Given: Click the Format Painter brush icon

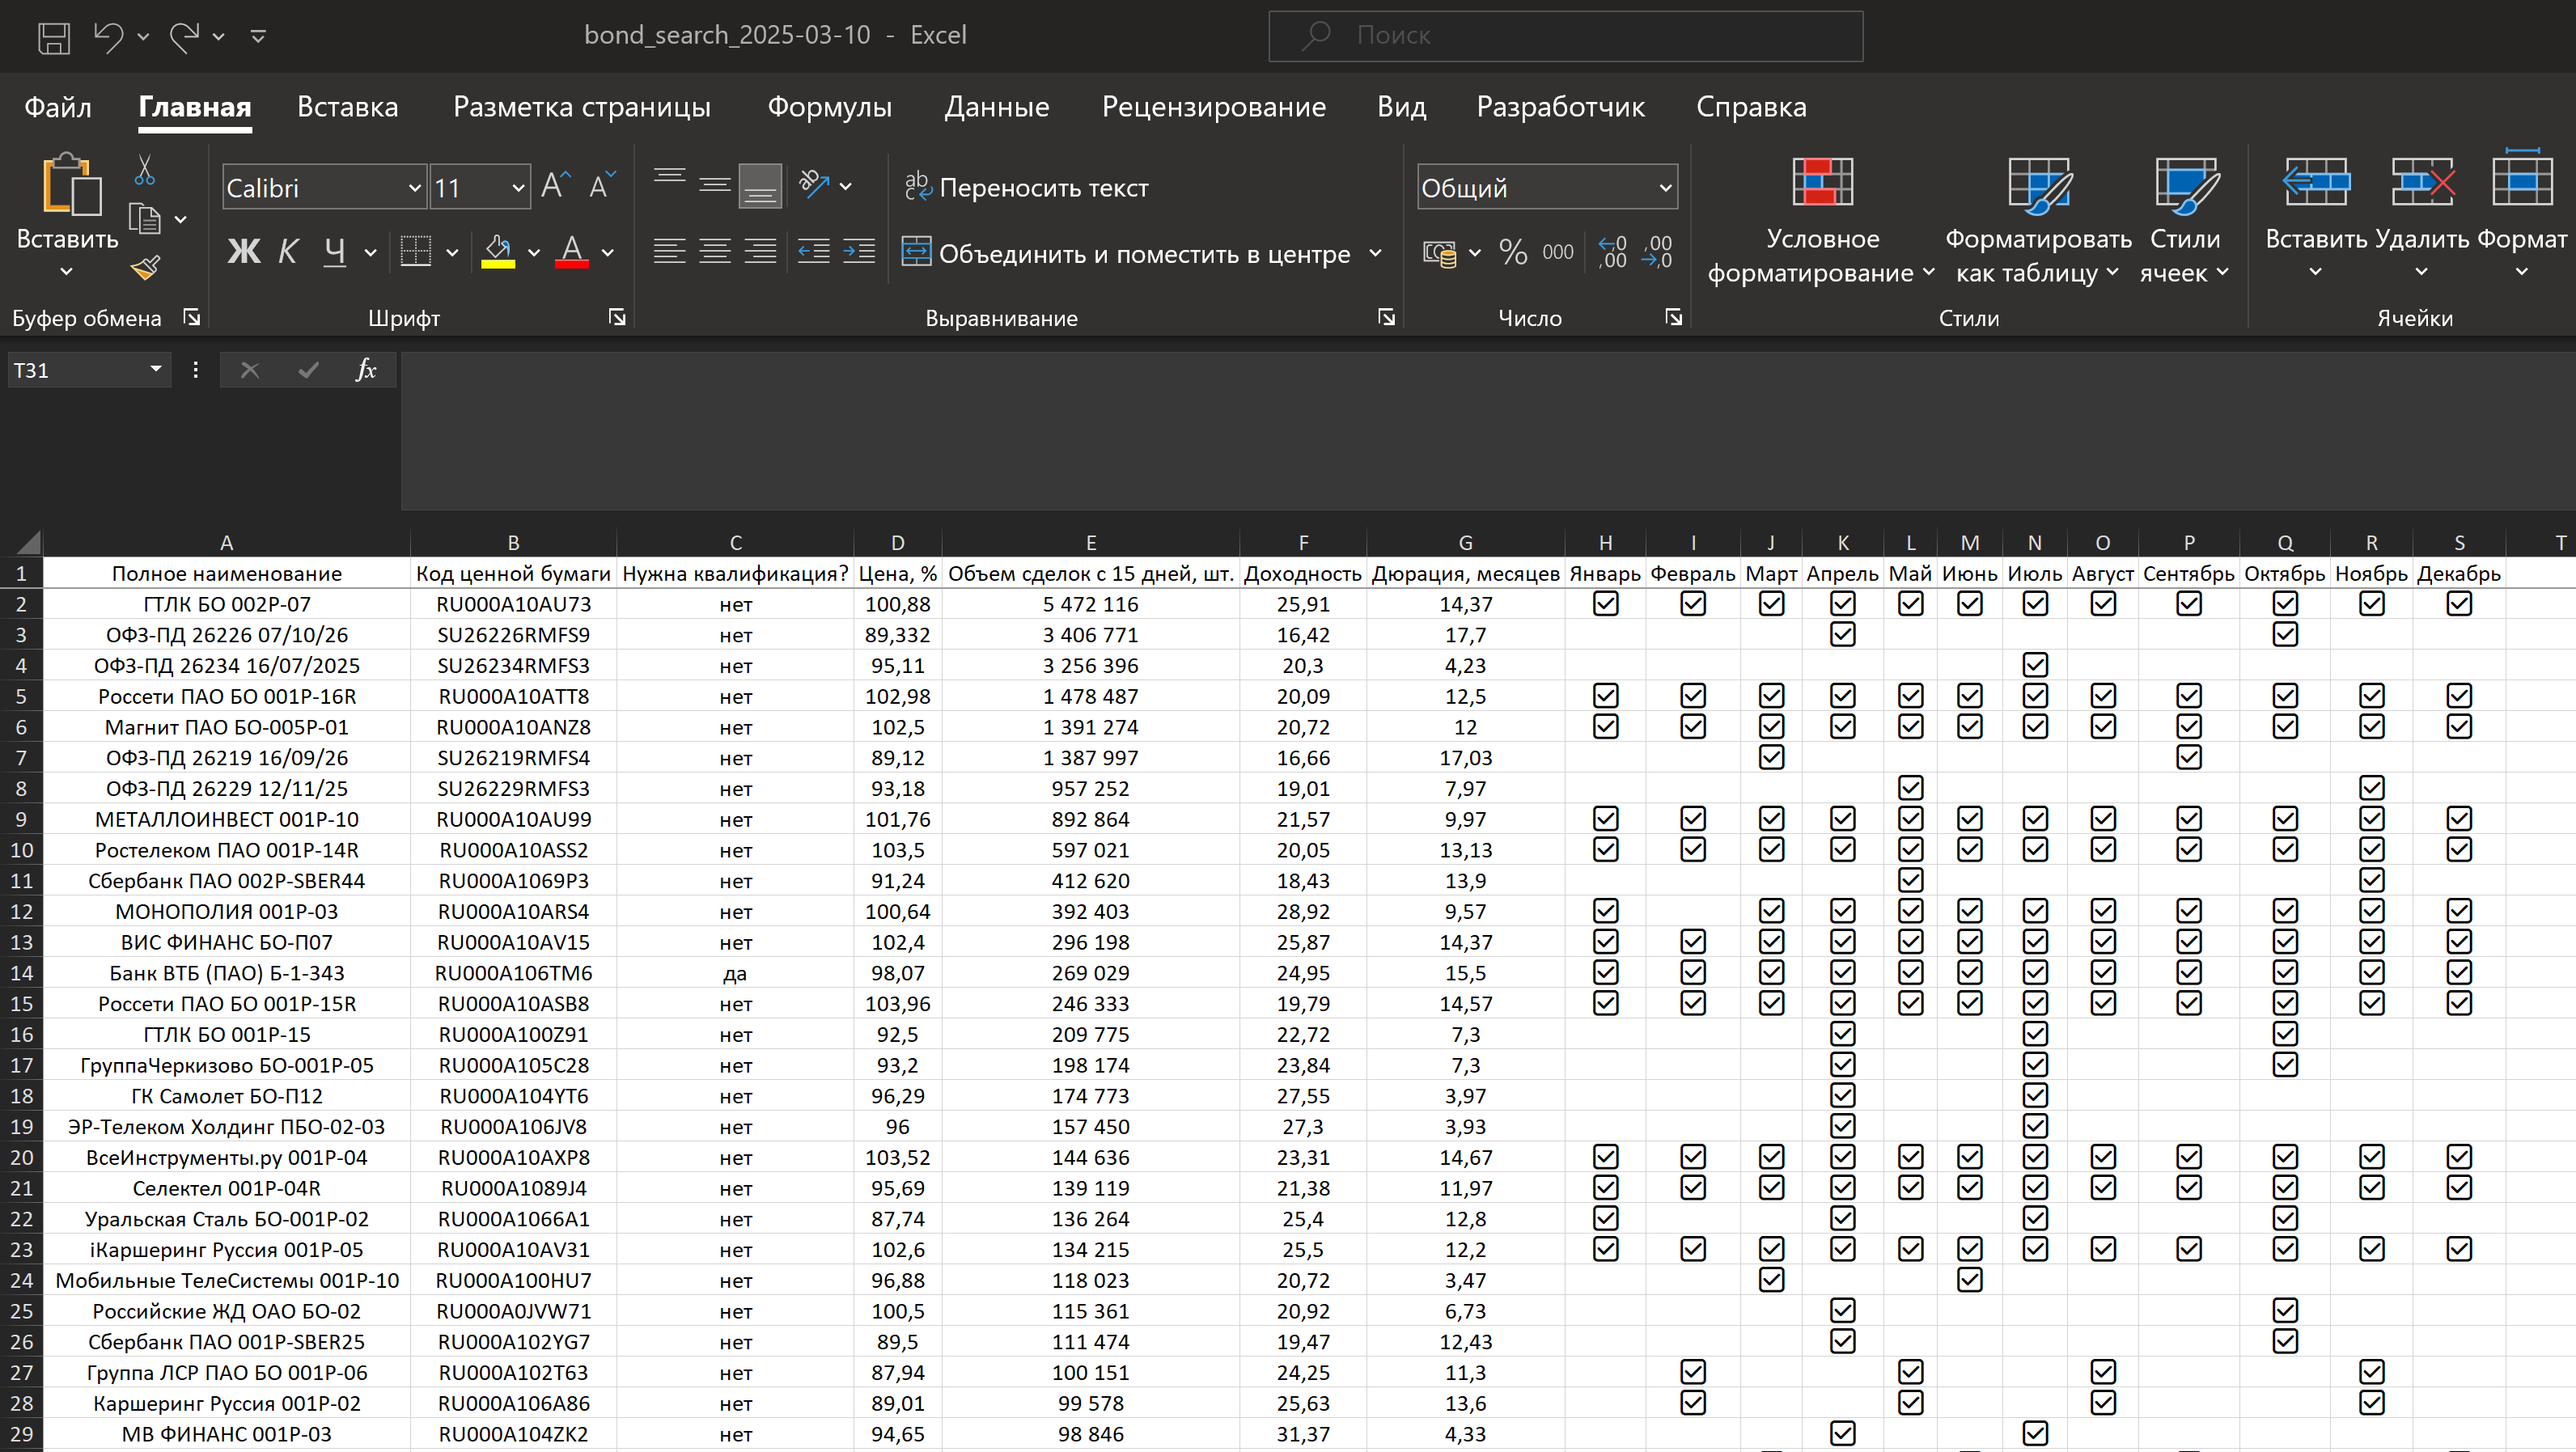Looking at the screenshot, I should click(x=146, y=268).
